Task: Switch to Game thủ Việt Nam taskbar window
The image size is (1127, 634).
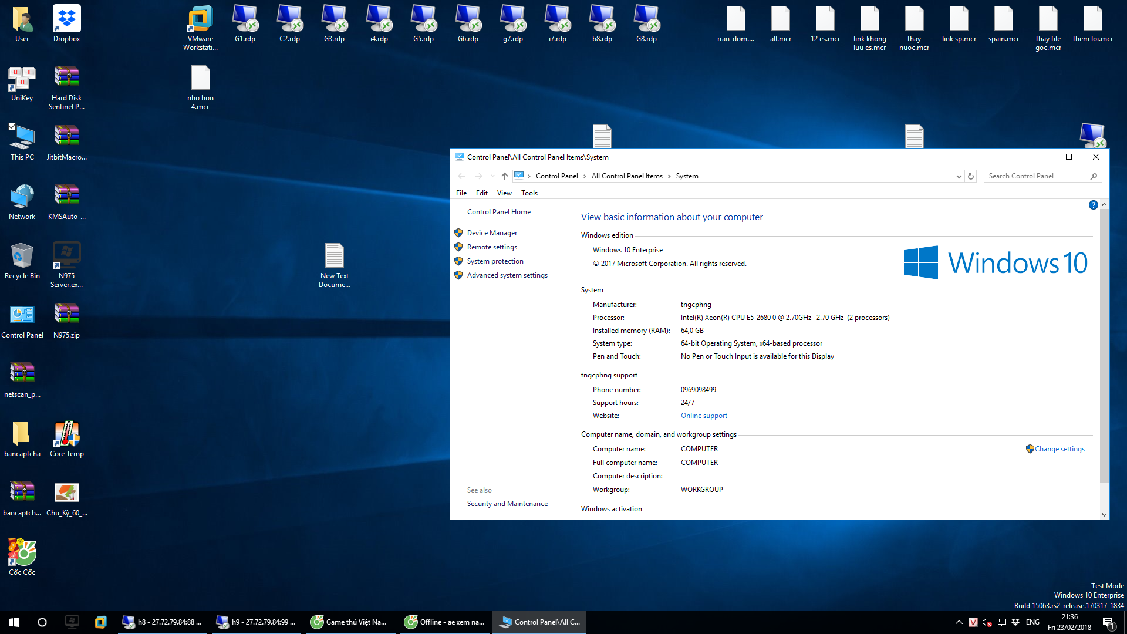Action: (350, 622)
